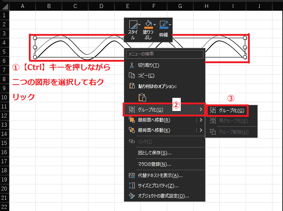Click サイズとプロパティ(Z) menu entry
Screen dimensions: 283x211
pos(160,186)
